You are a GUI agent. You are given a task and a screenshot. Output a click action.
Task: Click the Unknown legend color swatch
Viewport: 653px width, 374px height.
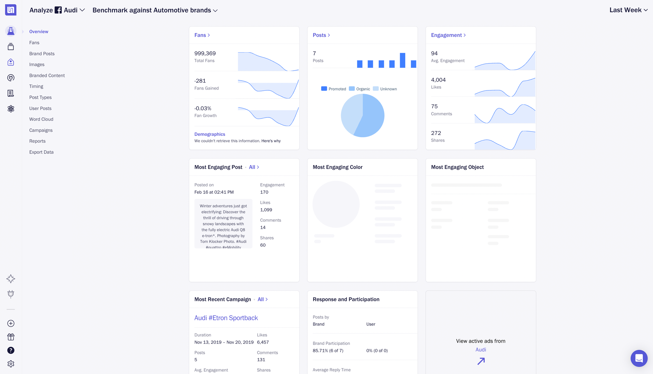(x=375, y=89)
